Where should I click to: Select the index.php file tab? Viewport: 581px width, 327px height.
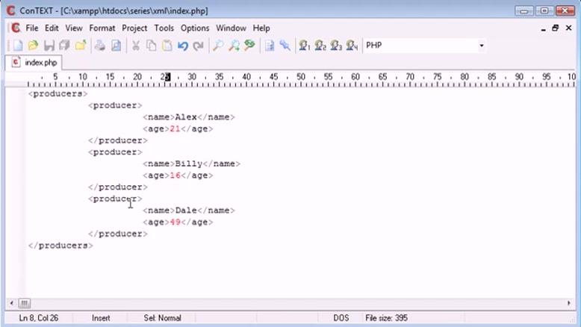(34, 63)
